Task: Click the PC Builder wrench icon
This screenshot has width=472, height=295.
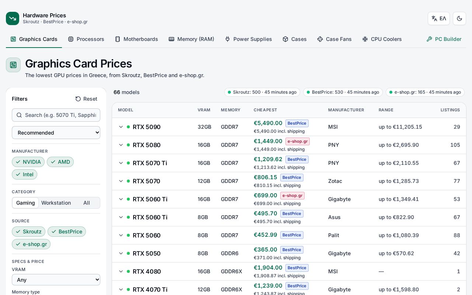Action: point(429,39)
